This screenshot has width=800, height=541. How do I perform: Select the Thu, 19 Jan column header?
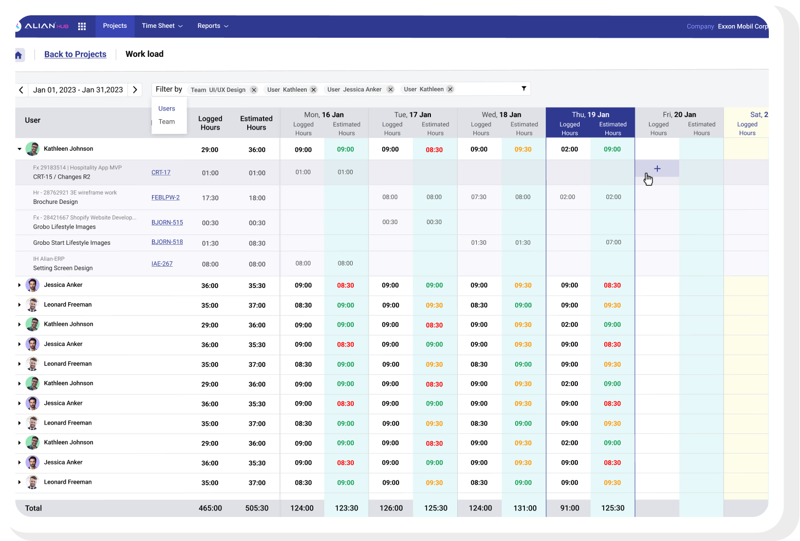coord(591,115)
